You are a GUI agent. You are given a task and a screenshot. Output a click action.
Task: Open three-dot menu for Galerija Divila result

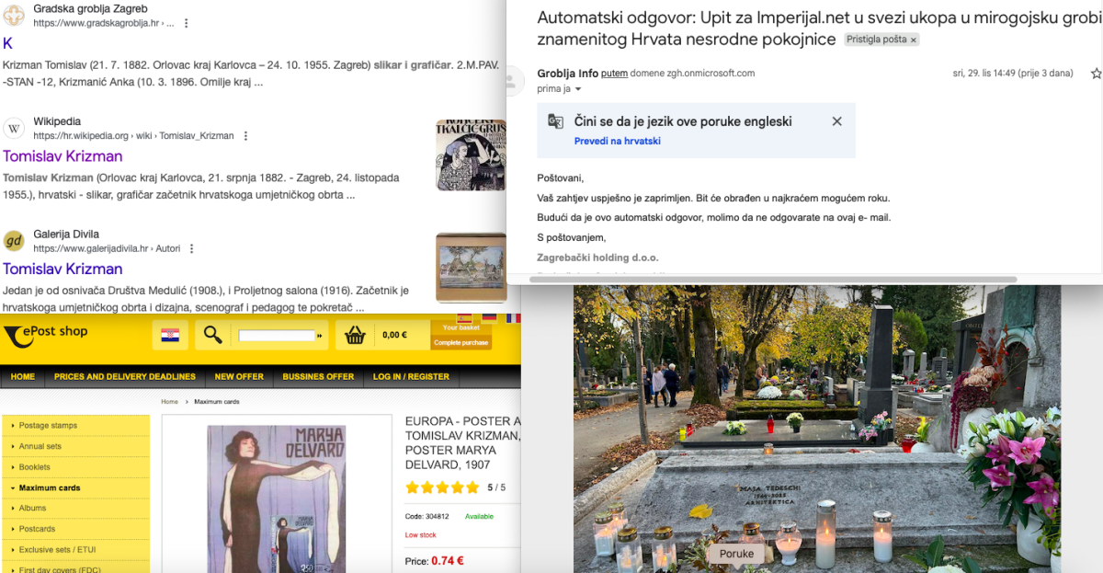[x=191, y=248]
